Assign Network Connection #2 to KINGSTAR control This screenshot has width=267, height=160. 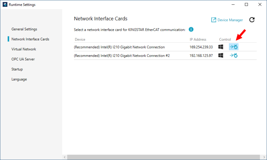234,55
